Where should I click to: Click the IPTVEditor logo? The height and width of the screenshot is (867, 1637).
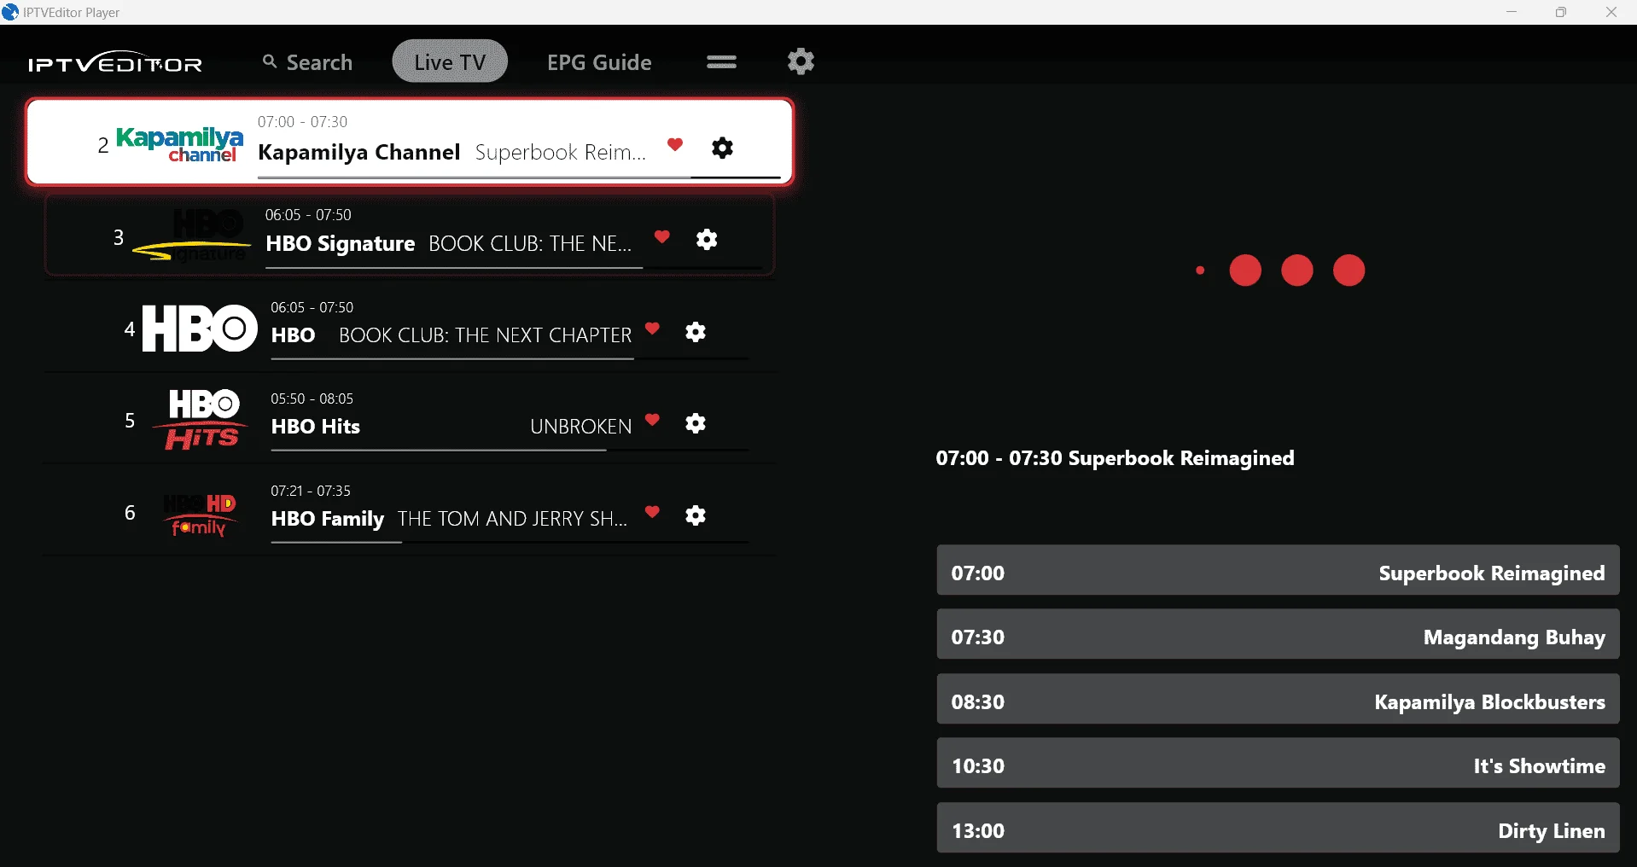(115, 62)
